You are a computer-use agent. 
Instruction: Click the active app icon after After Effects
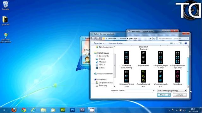pos(92,110)
